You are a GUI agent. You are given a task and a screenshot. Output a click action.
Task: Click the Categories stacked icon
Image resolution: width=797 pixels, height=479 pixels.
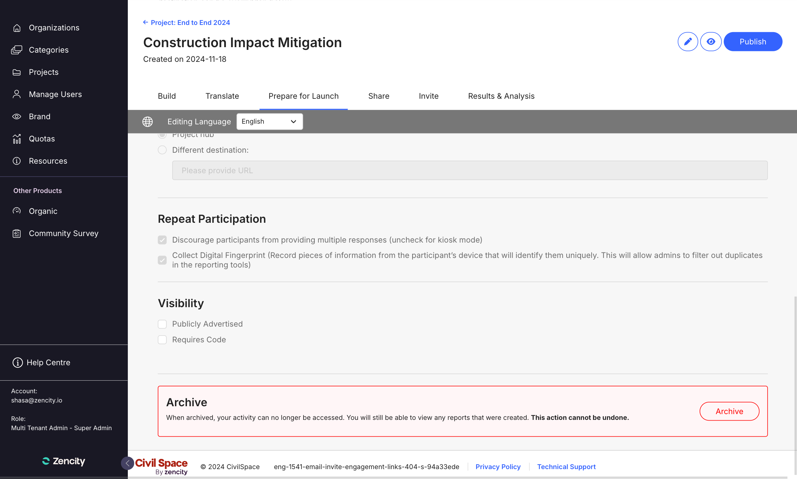[17, 50]
